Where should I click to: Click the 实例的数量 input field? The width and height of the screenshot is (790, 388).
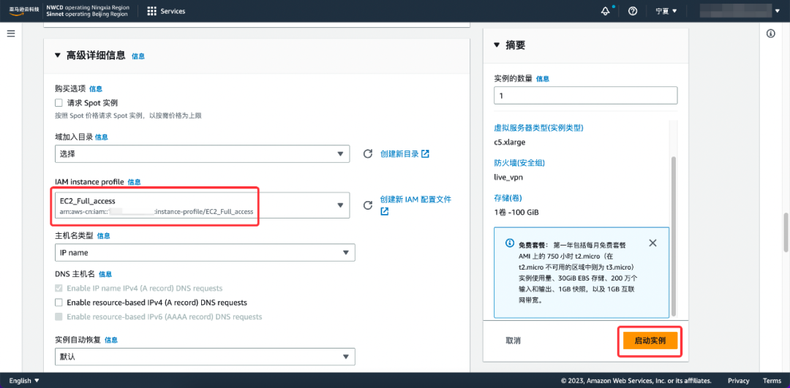coord(585,96)
